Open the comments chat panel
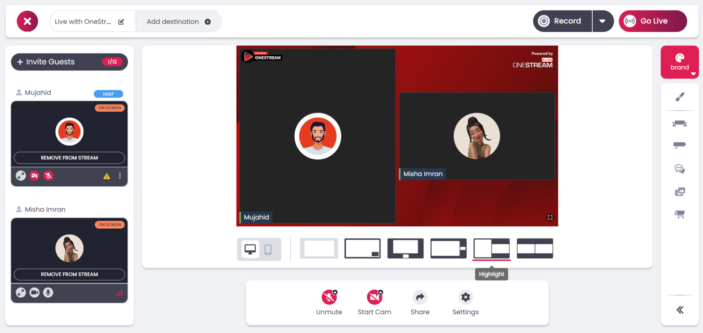Image resolution: width=703 pixels, height=333 pixels. [679, 169]
